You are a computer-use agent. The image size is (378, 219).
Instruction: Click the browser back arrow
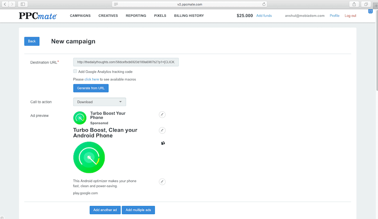click(x=6, y=4)
